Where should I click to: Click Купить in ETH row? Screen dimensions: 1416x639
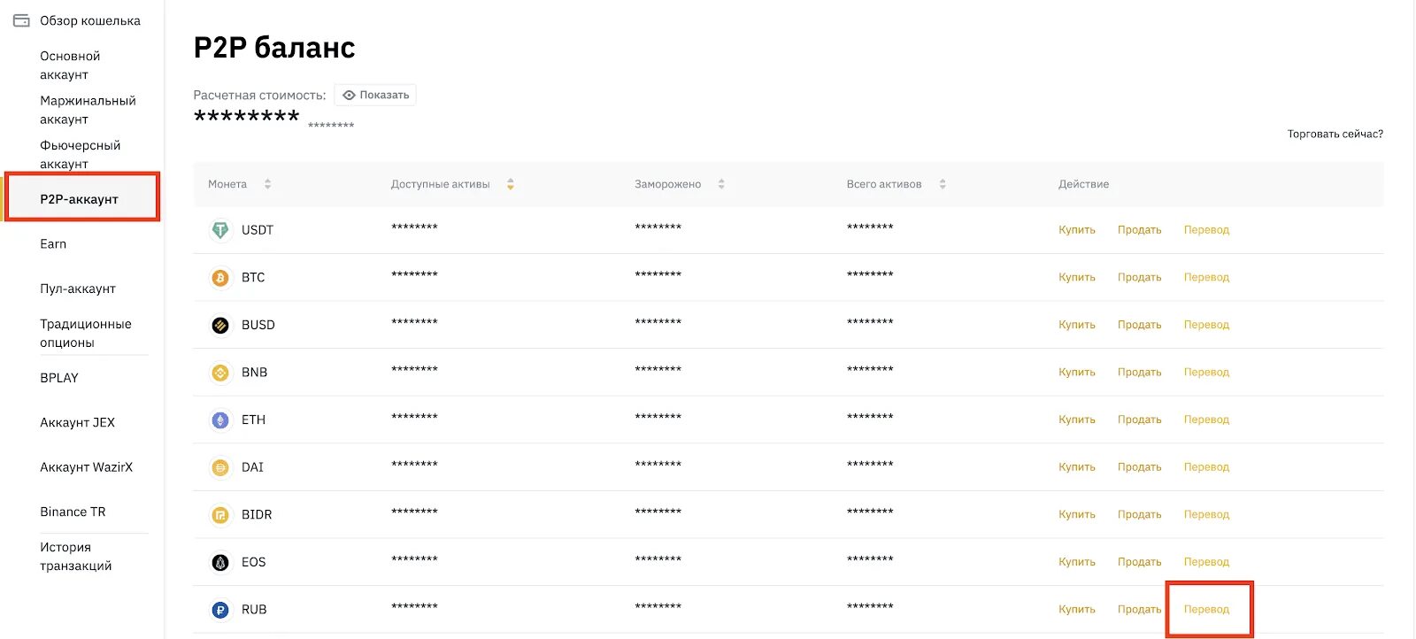[1077, 420]
